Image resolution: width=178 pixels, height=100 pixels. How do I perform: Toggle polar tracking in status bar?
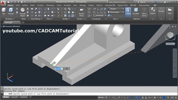click(x=119, y=97)
